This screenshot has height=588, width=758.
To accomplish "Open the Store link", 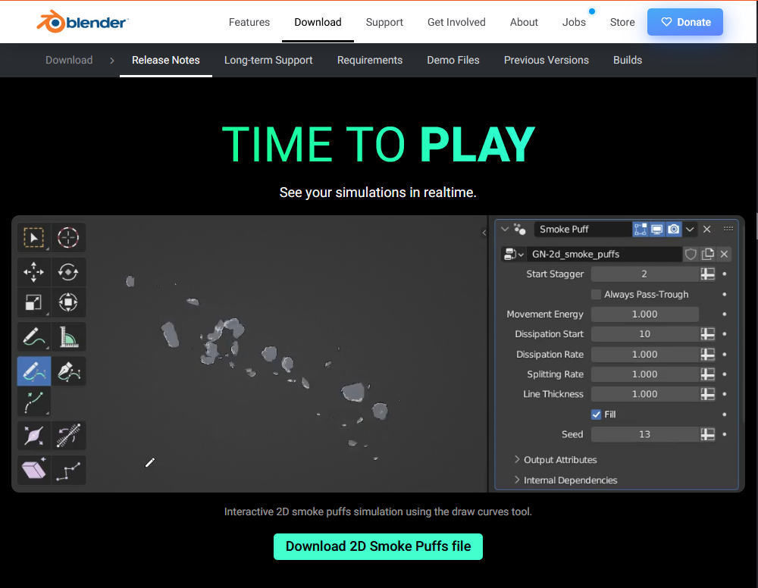I will coord(622,22).
